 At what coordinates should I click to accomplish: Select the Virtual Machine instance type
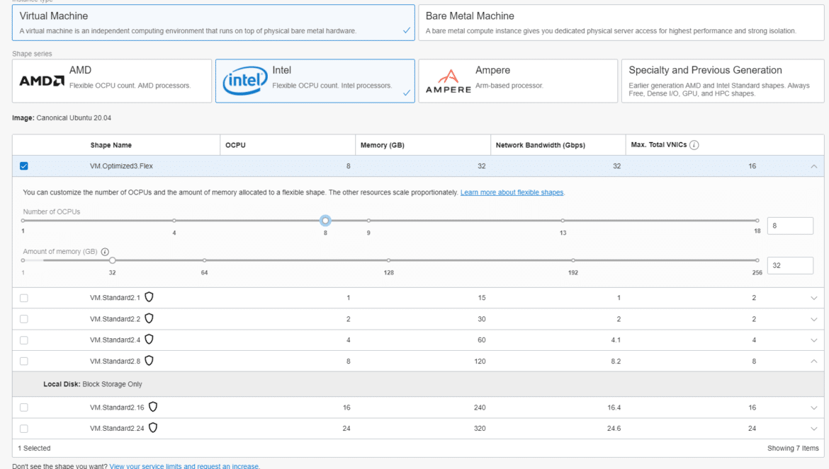click(213, 23)
